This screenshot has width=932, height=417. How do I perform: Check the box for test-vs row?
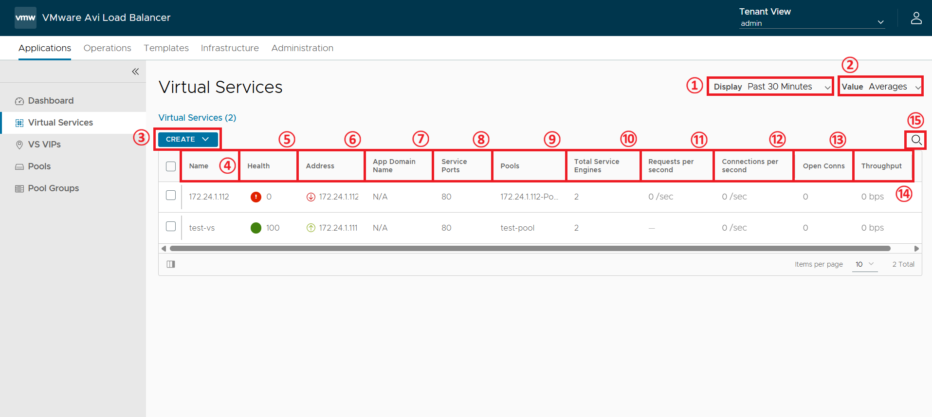[171, 226]
